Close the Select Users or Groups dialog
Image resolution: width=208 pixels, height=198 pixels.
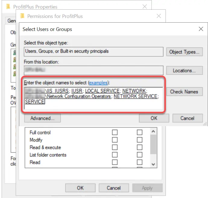coord(201,29)
